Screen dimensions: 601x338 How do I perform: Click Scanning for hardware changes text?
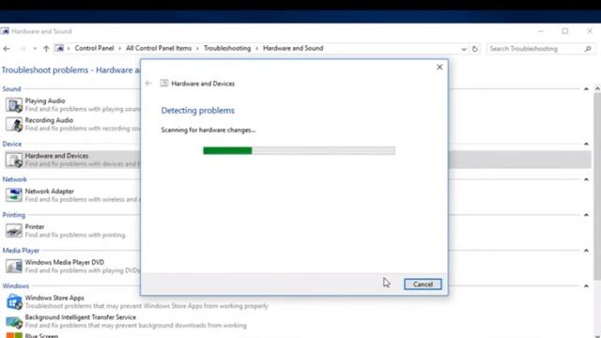click(208, 130)
